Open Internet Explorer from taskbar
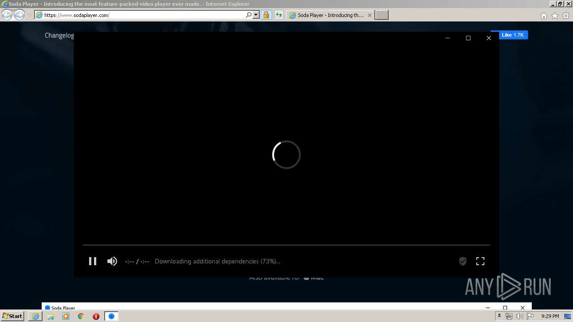This screenshot has width=573, height=322. [35, 316]
